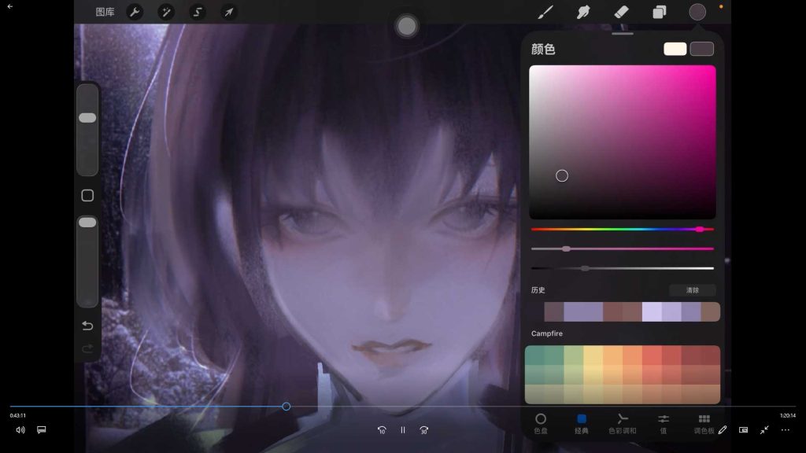Click the reticle in the color square
This screenshot has width=806, height=453.
(562, 175)
